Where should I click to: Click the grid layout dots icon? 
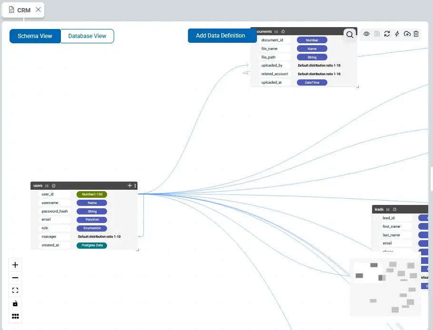pos(15,316)
